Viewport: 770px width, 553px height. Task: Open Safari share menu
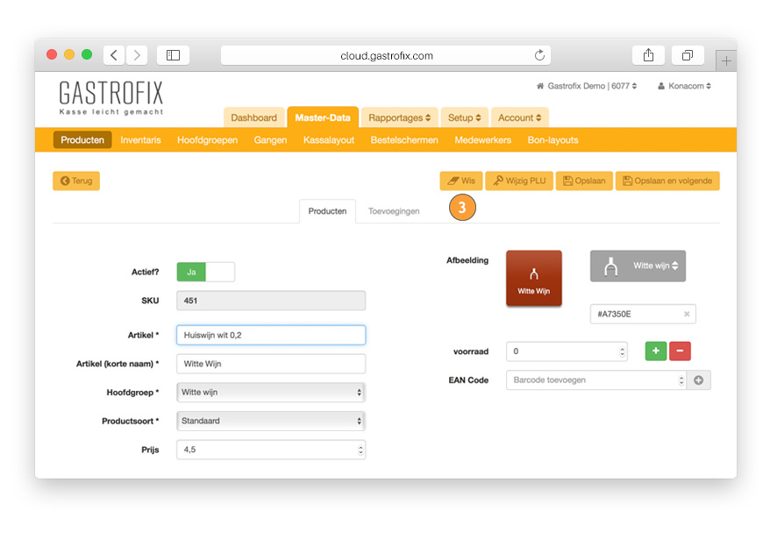(648, 55)
